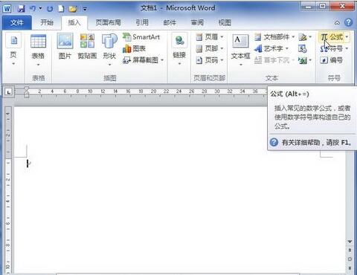Open the 剪贴画 Clip Art pane

87,47
